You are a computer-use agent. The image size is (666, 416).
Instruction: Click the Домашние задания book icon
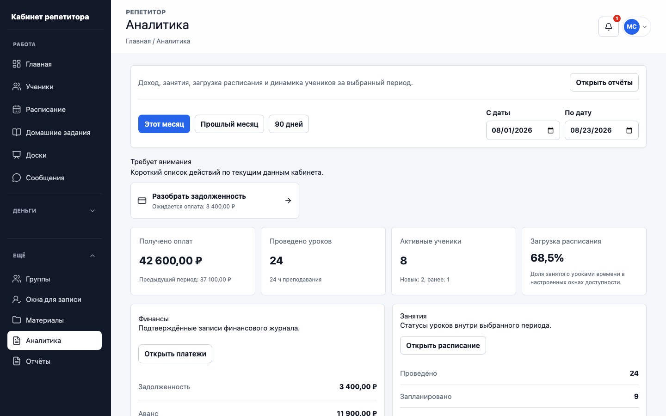(17, 133)
